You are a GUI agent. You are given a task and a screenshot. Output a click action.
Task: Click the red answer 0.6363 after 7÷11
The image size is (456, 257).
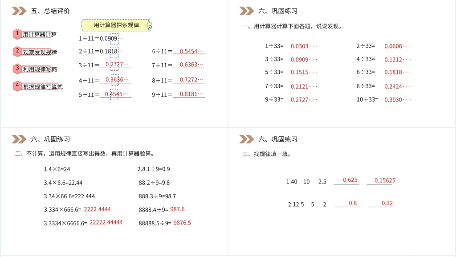[x=191, y=65]
